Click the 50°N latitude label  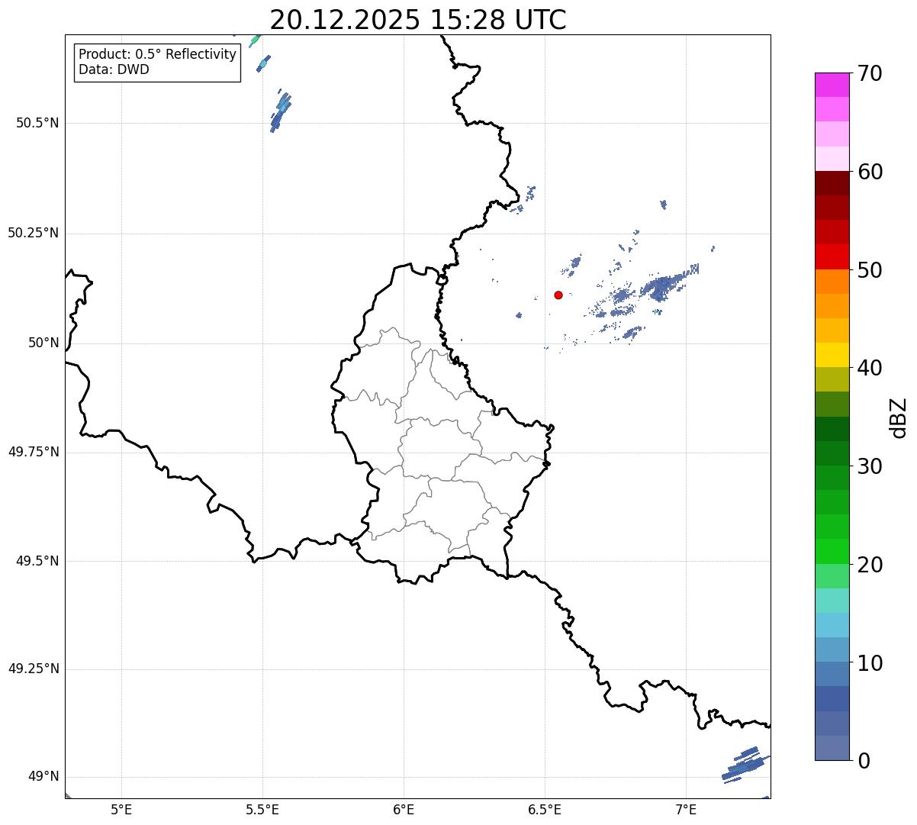point(43,343)
